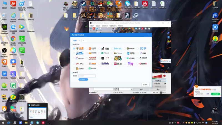
Task: Click the room number input field
Action: pos(87,76)
